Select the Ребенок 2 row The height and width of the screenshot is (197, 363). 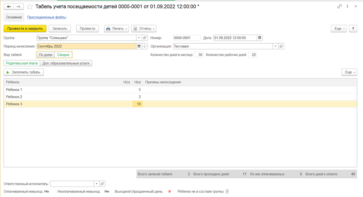(180, 97)
